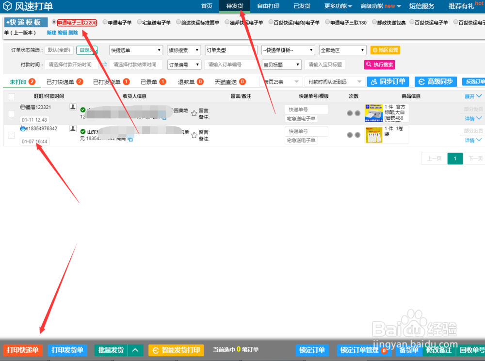Click the 风速打单 logo icon
This screenshot has width=485, height=361.
[x=7, y=5]
